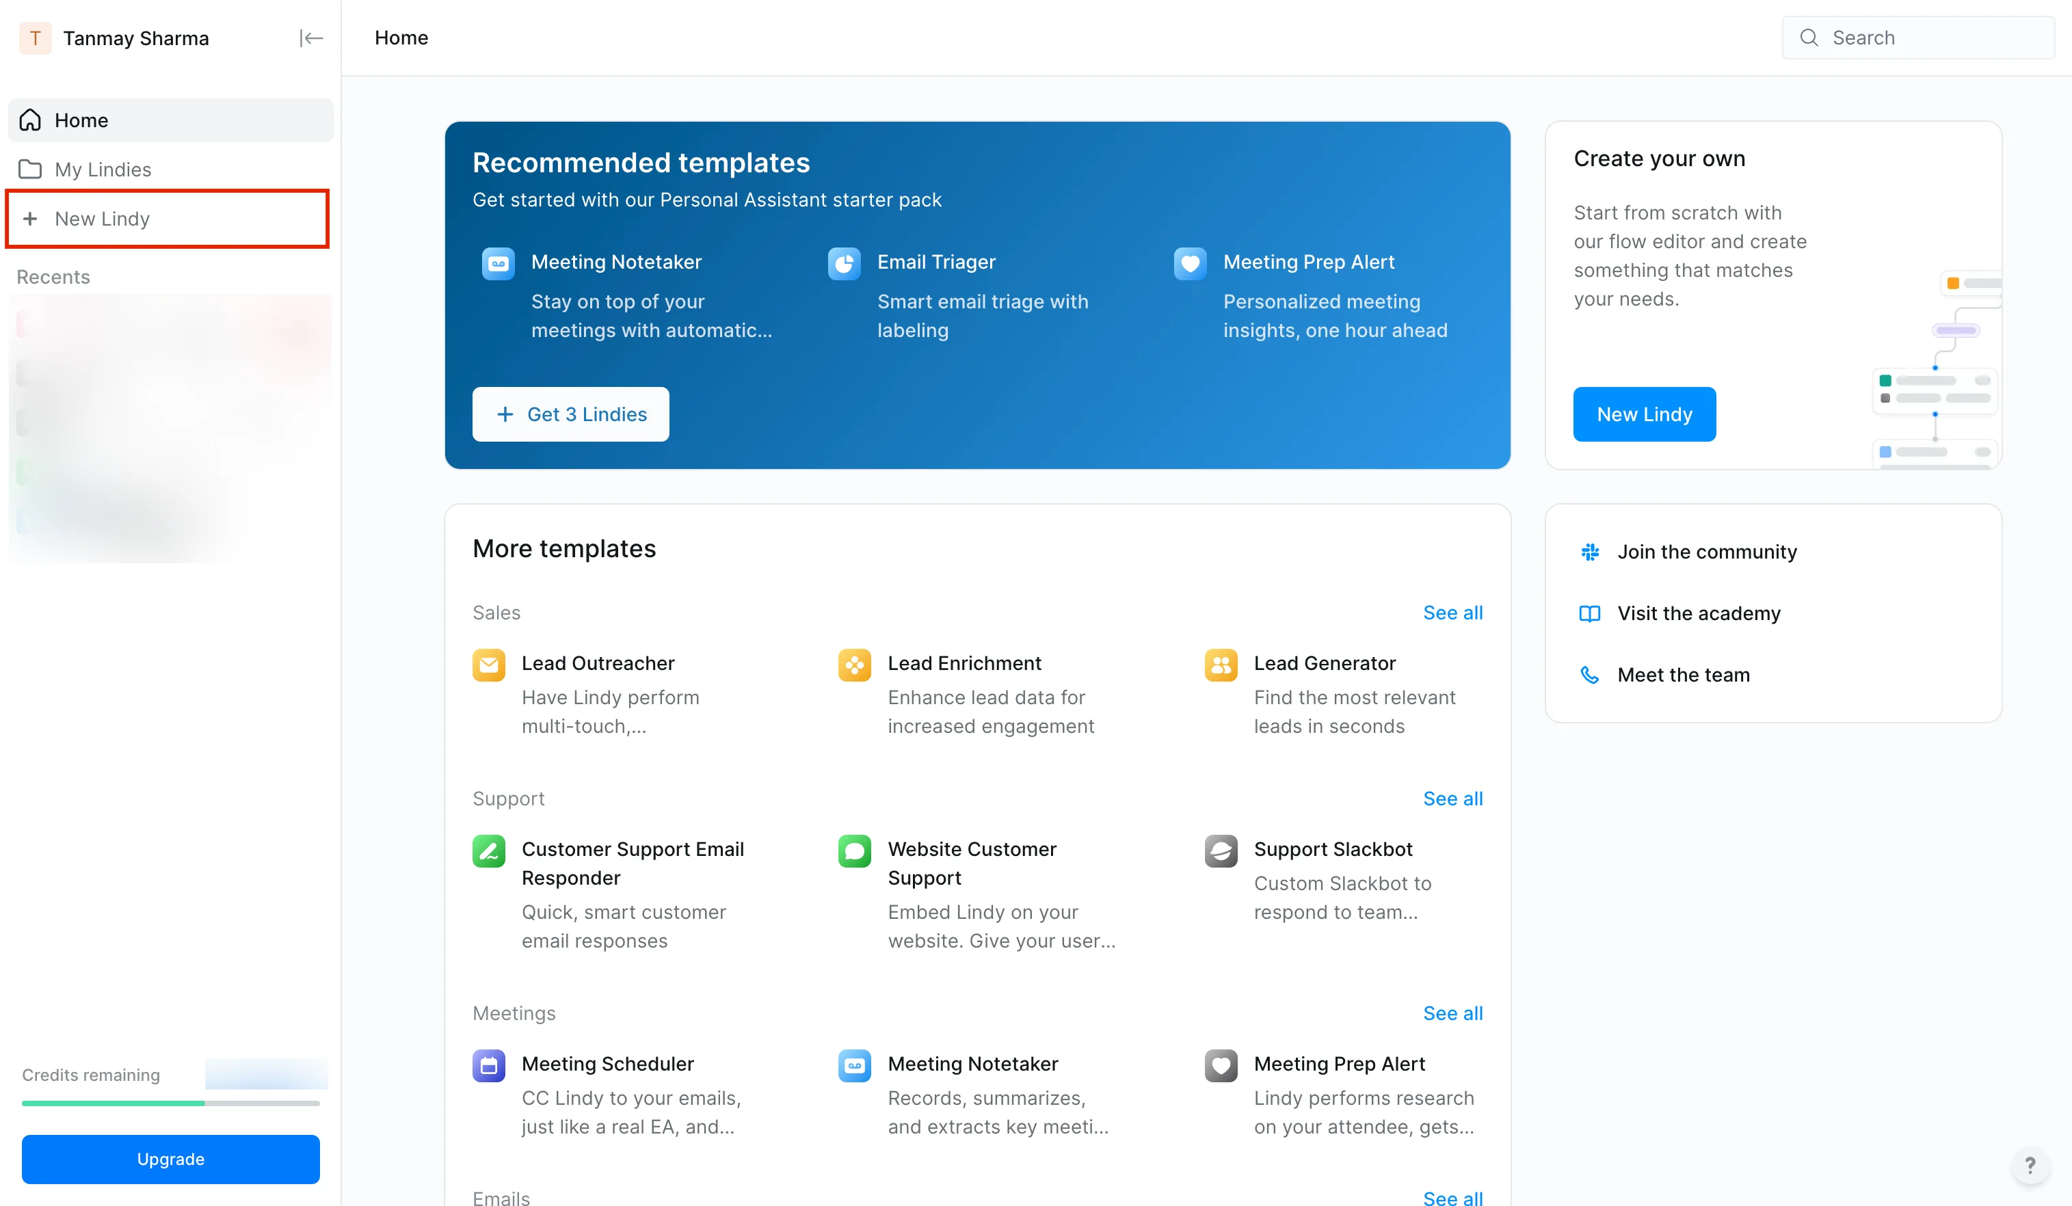The height and width of the screenshot is (1206, 2072).
Task: See all Meetings templates
Action: click(1452, 1013)
